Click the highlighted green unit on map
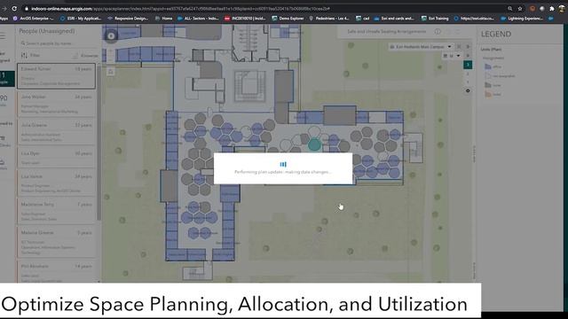This screenshot has height=319, width=568. [314, 144]
